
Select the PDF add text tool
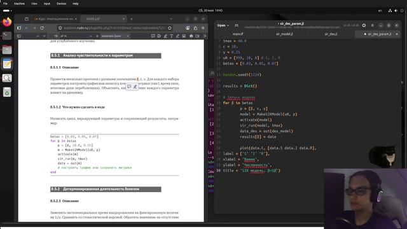[172, 36]
